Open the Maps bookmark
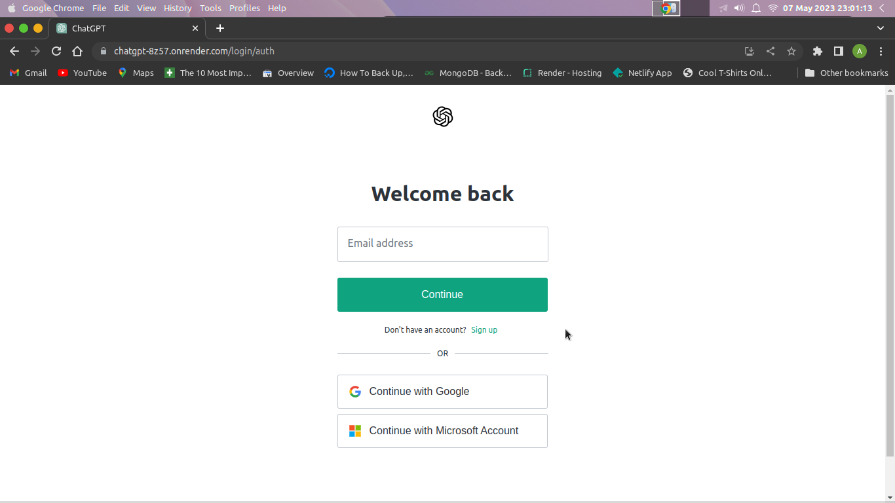The image size is (895, 503). 136,73
